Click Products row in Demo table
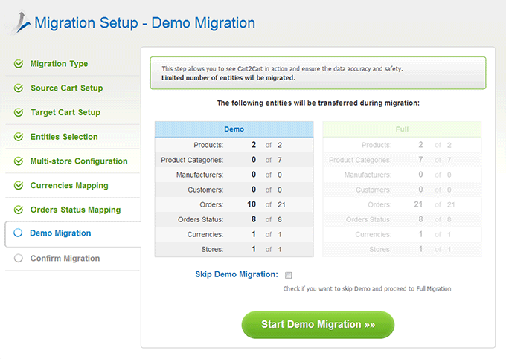The image size is (506, 359). (234, 145)
